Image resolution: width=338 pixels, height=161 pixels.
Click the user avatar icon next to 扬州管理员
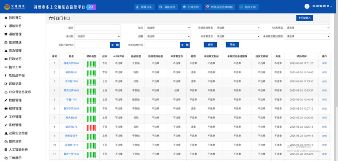[x=307, y=6]
